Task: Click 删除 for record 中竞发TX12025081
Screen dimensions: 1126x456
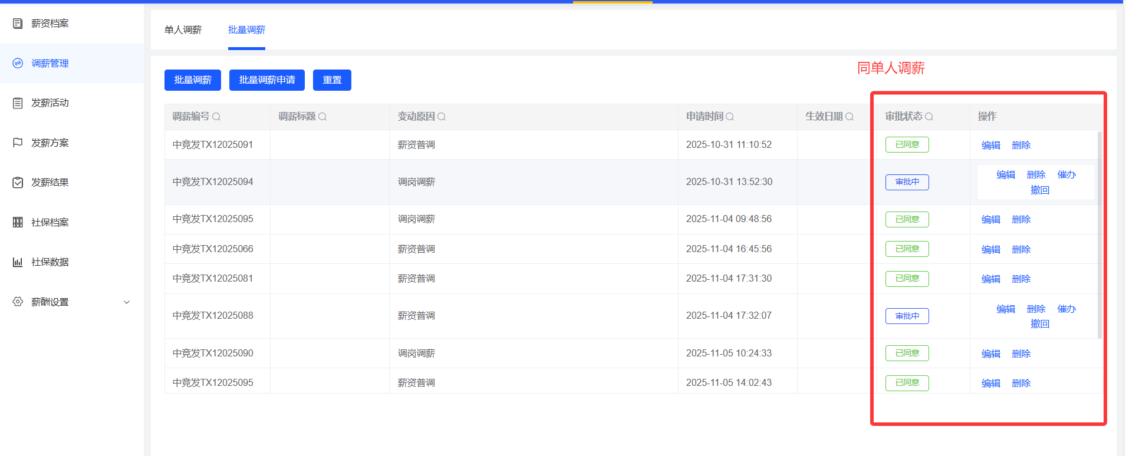Action: click(1021, 279)
